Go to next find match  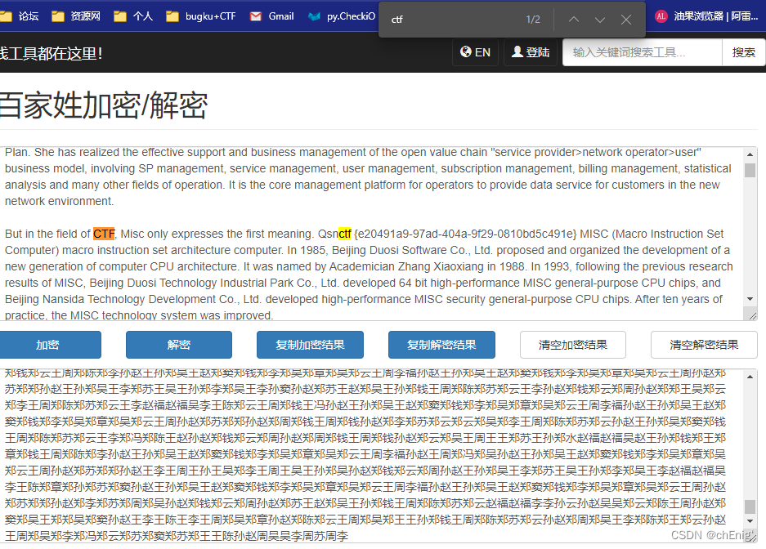point(600,20)
